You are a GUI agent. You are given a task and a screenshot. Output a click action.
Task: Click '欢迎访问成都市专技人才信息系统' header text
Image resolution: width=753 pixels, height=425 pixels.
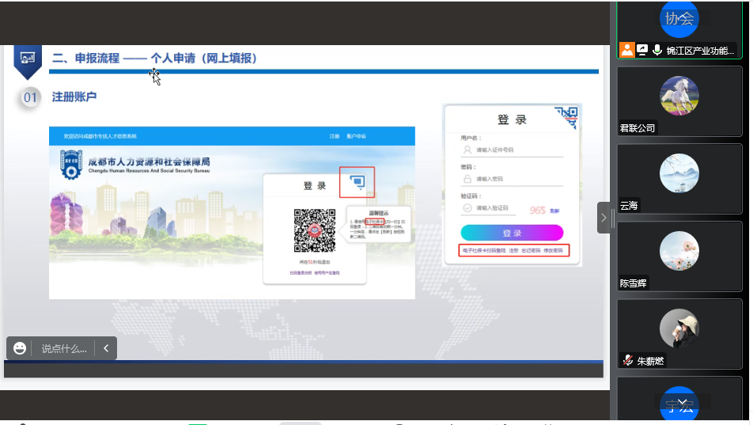tap(100, 136)
